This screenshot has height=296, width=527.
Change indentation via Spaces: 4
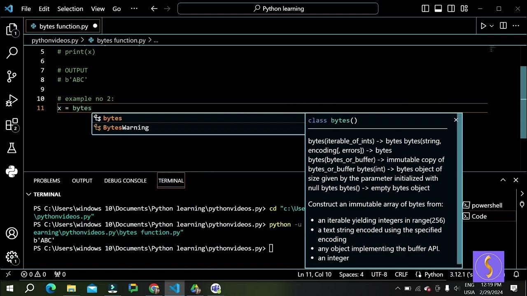click(x=351, y=274)
